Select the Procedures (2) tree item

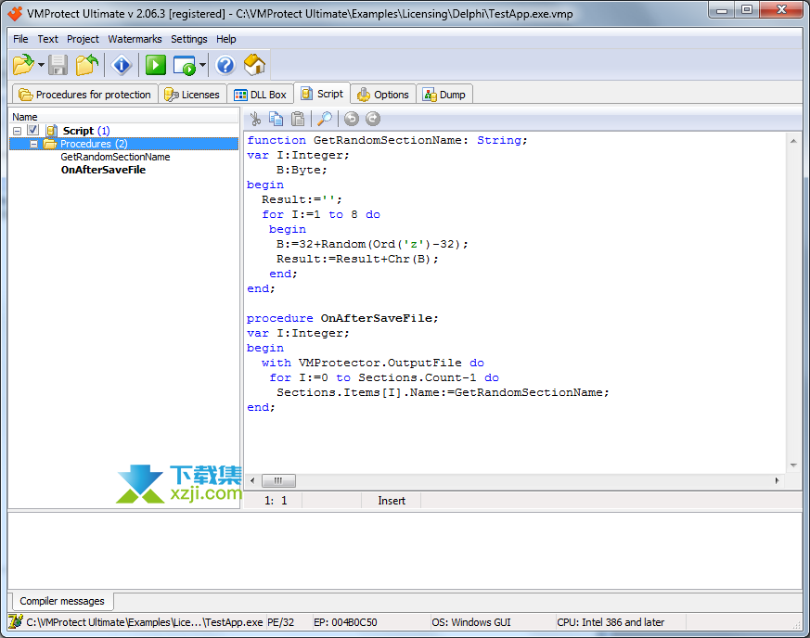(94, 144)
